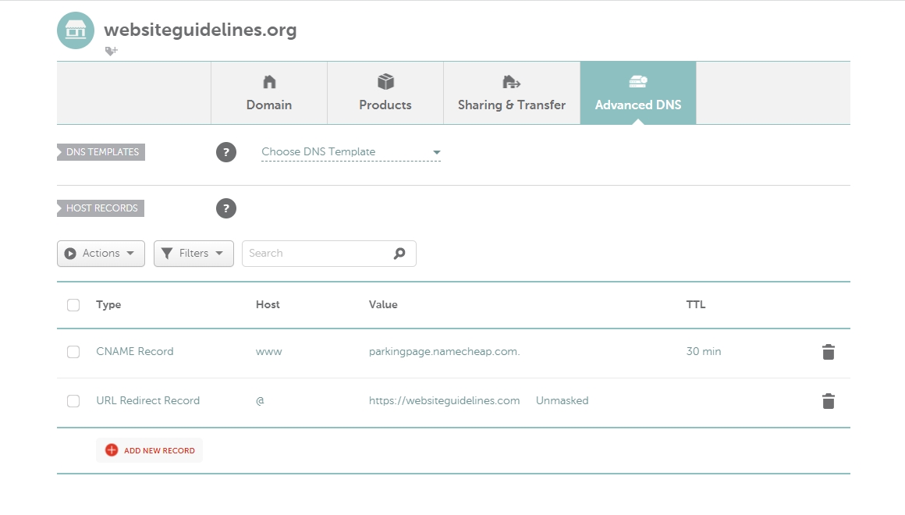Expand the Actions dropdown
Image resolution: width=905 pixels, height=515 pixels.
click(x=101, y=254)
